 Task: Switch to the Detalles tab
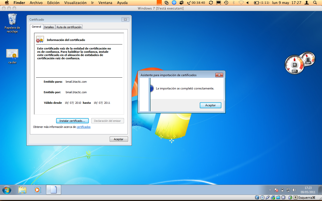[x=49, y=27]
